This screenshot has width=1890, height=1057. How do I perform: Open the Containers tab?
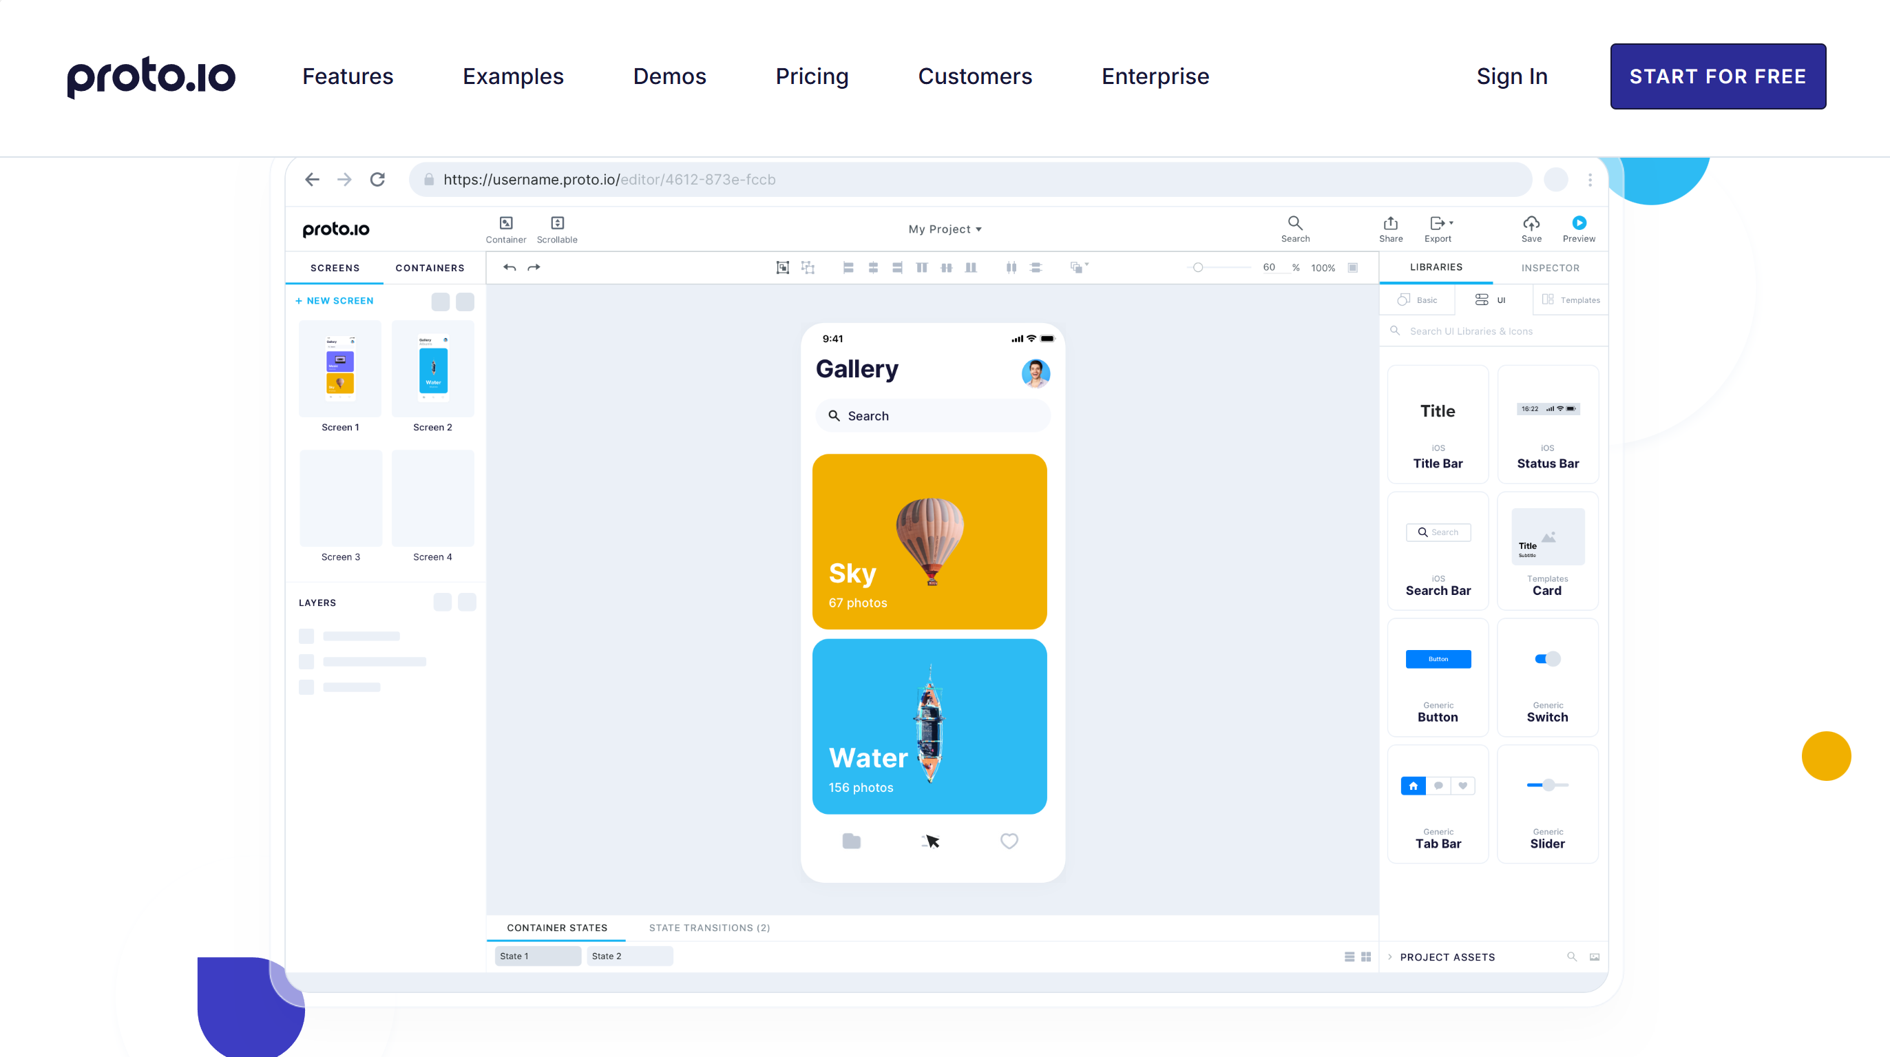(x=429, y=268)
